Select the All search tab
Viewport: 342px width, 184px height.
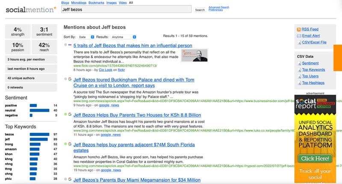(131, 3)
